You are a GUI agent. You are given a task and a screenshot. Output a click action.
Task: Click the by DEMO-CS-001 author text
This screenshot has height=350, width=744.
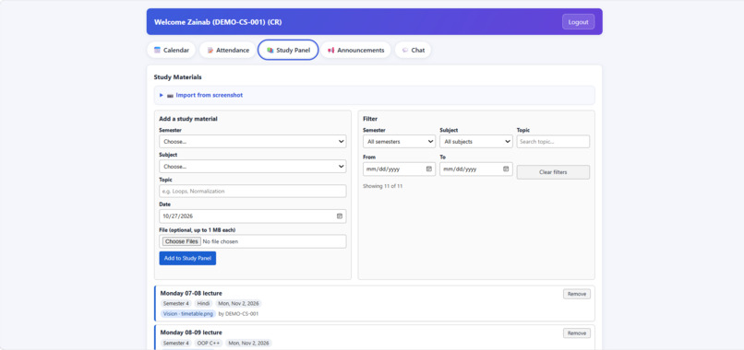click(x=238, y=313)
